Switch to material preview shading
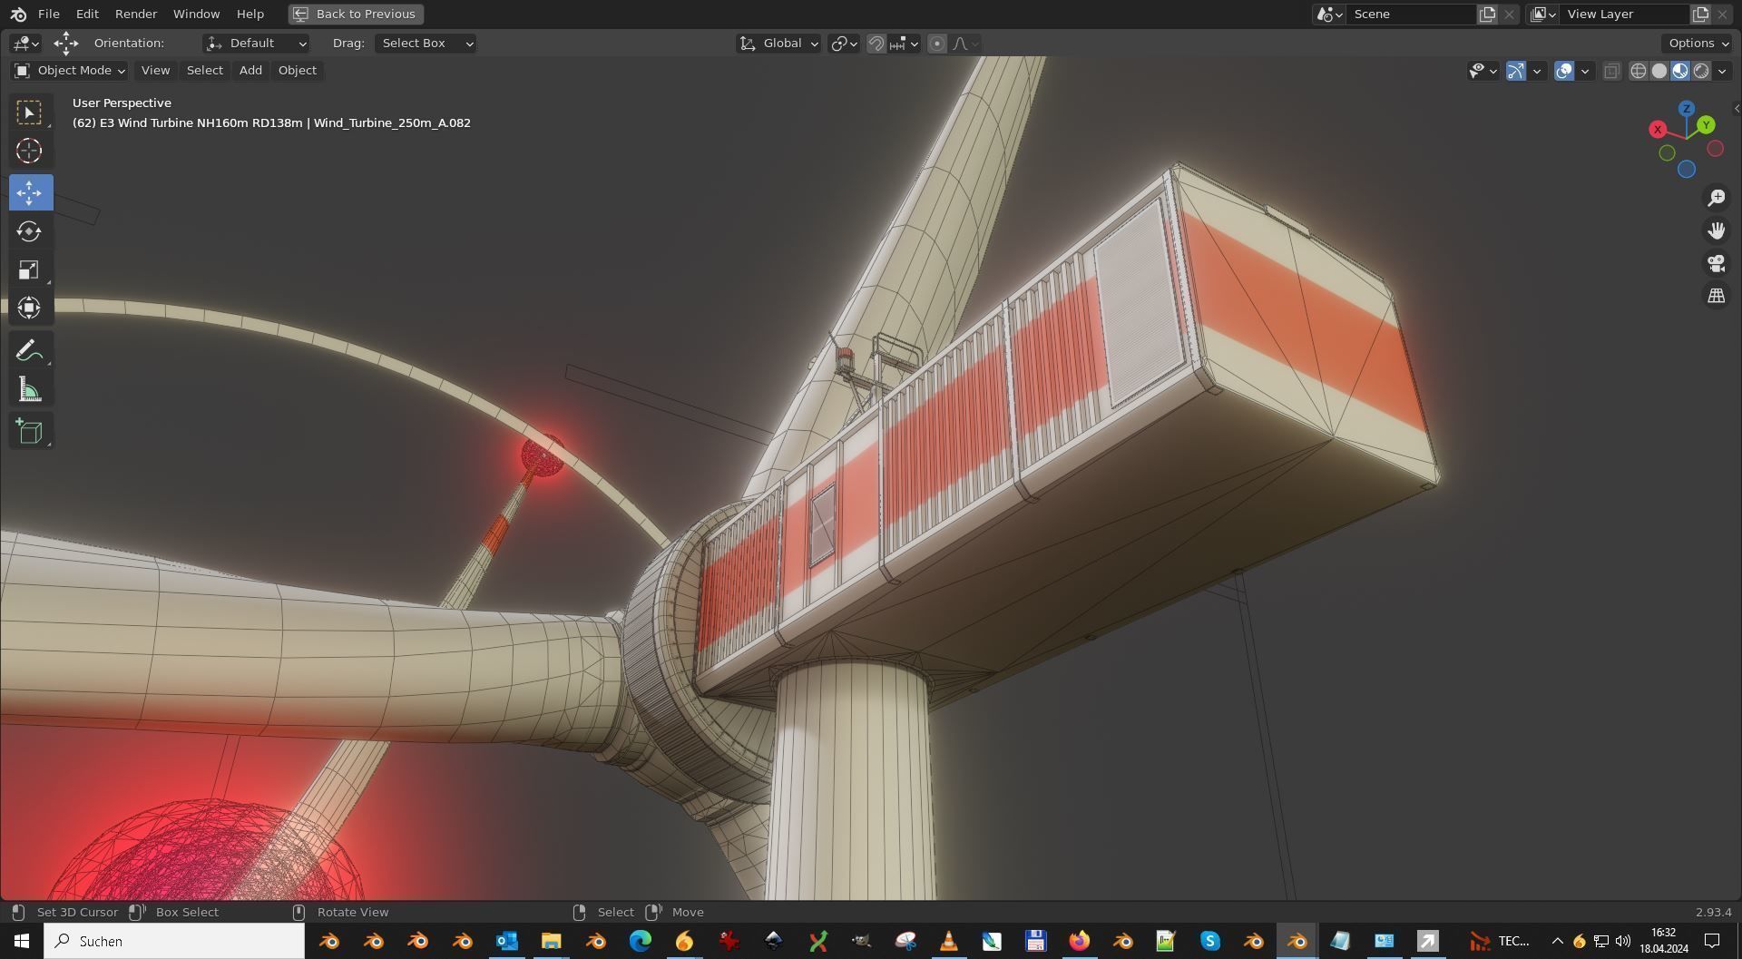The width and height of the screenshot is (1742, 959). 1679,71
